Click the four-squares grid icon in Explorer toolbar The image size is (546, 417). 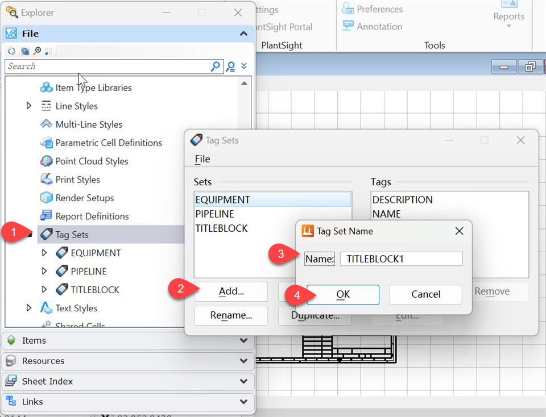tap(48, 51)
